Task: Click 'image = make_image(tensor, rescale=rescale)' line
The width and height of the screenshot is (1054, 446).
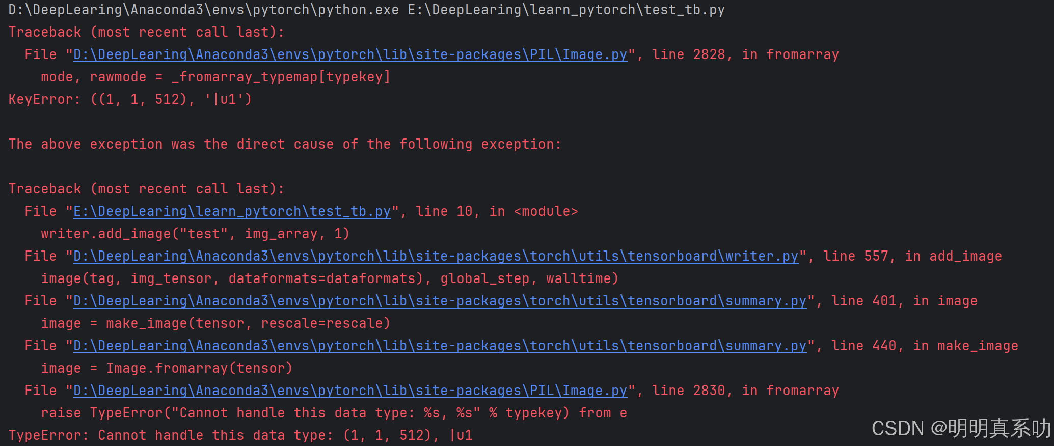Action: tap(216, 323)
